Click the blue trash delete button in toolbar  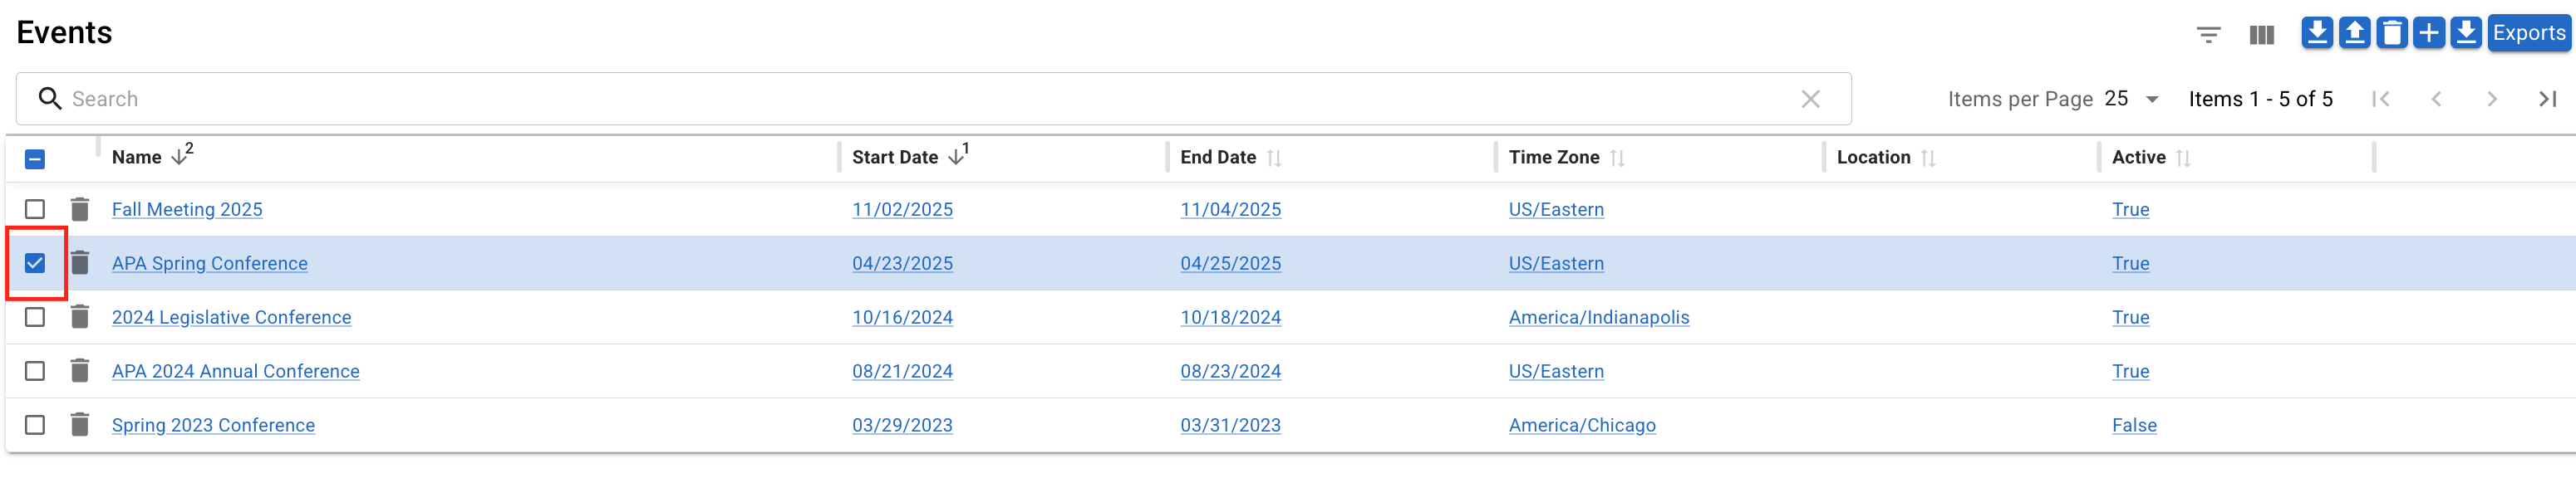(x=2391, y=33)
